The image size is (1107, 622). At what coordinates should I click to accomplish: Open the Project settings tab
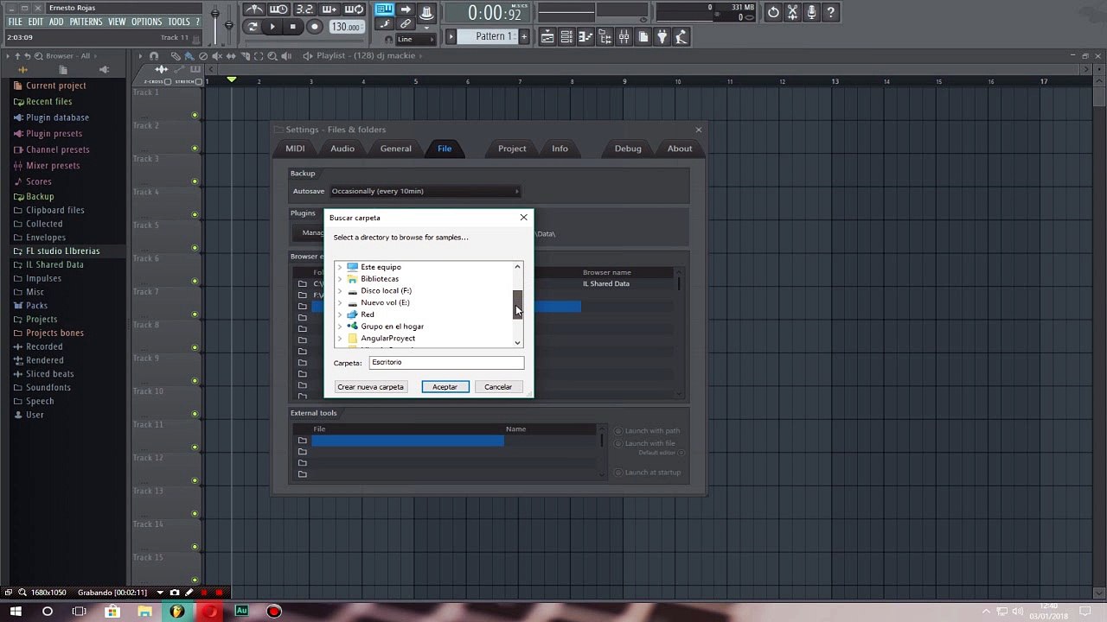(512, 149)
